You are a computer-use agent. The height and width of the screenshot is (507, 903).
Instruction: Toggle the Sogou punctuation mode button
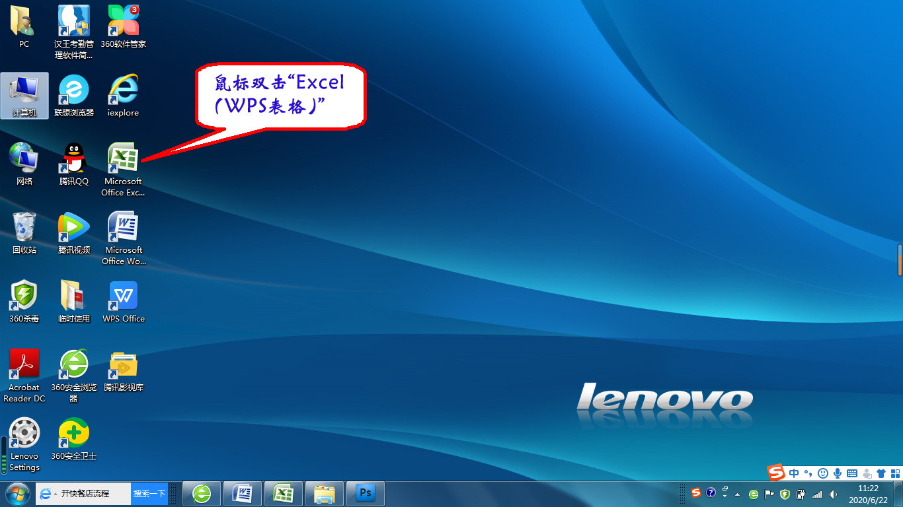[808, 473]
